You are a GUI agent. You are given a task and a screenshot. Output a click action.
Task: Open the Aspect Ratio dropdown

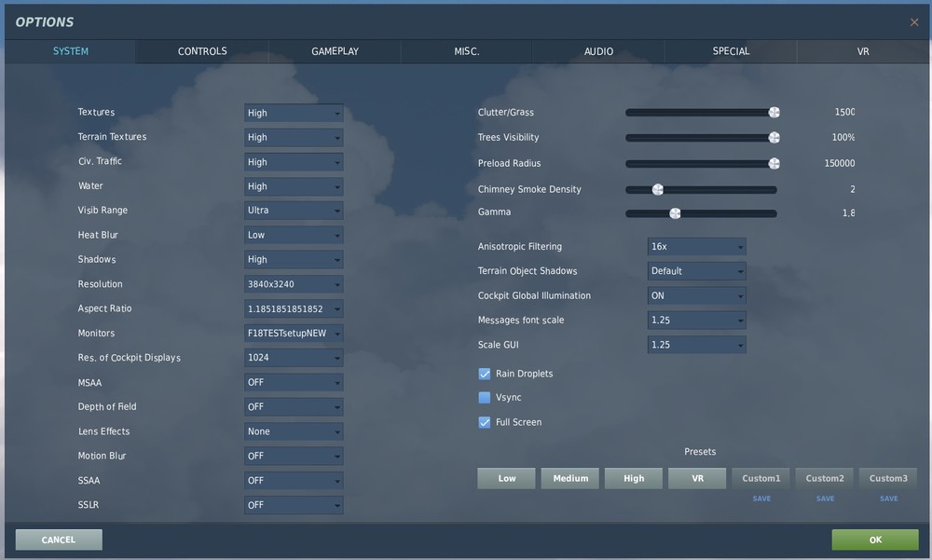(x=294, y=308)
